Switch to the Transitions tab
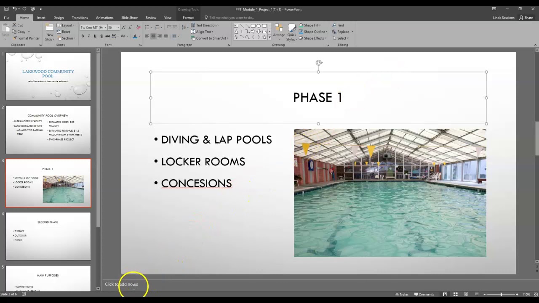 pos(80,18)
